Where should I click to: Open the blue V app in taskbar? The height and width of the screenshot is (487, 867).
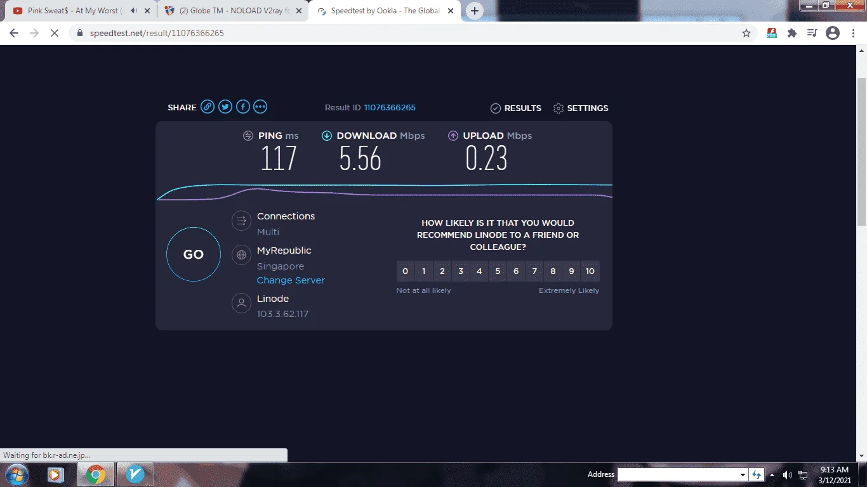click(135, 474)
